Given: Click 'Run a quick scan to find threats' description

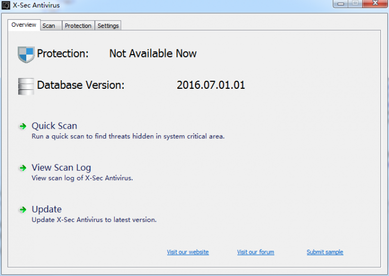Looking at the screenshot, I should (128, 136).
